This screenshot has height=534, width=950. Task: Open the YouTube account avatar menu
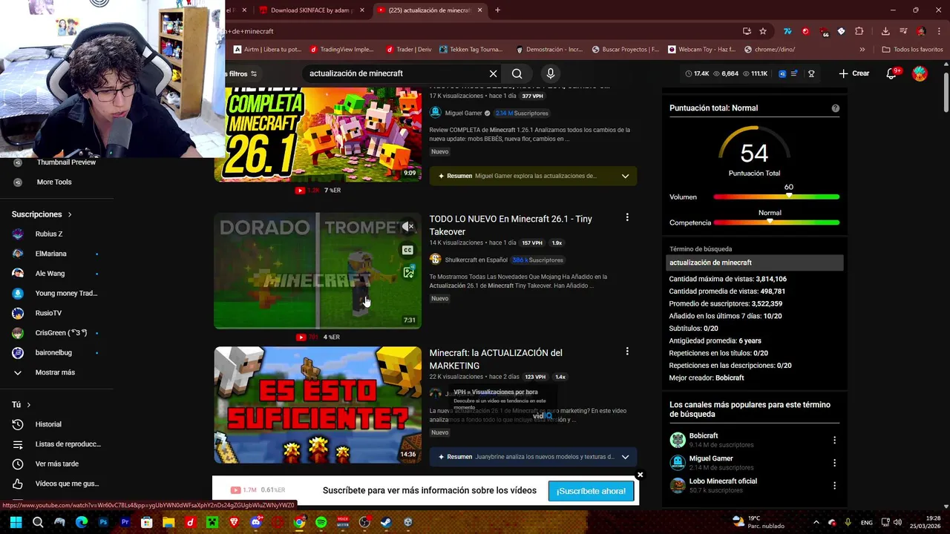coord(920,73)
